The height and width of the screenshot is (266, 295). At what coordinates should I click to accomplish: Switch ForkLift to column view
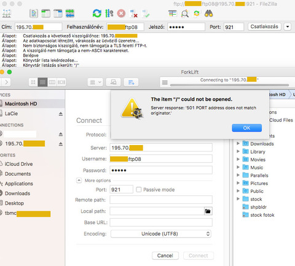[x=52, y=82]
